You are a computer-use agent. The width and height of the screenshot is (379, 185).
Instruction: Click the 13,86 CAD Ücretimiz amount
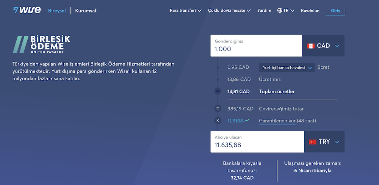point(239,79)
